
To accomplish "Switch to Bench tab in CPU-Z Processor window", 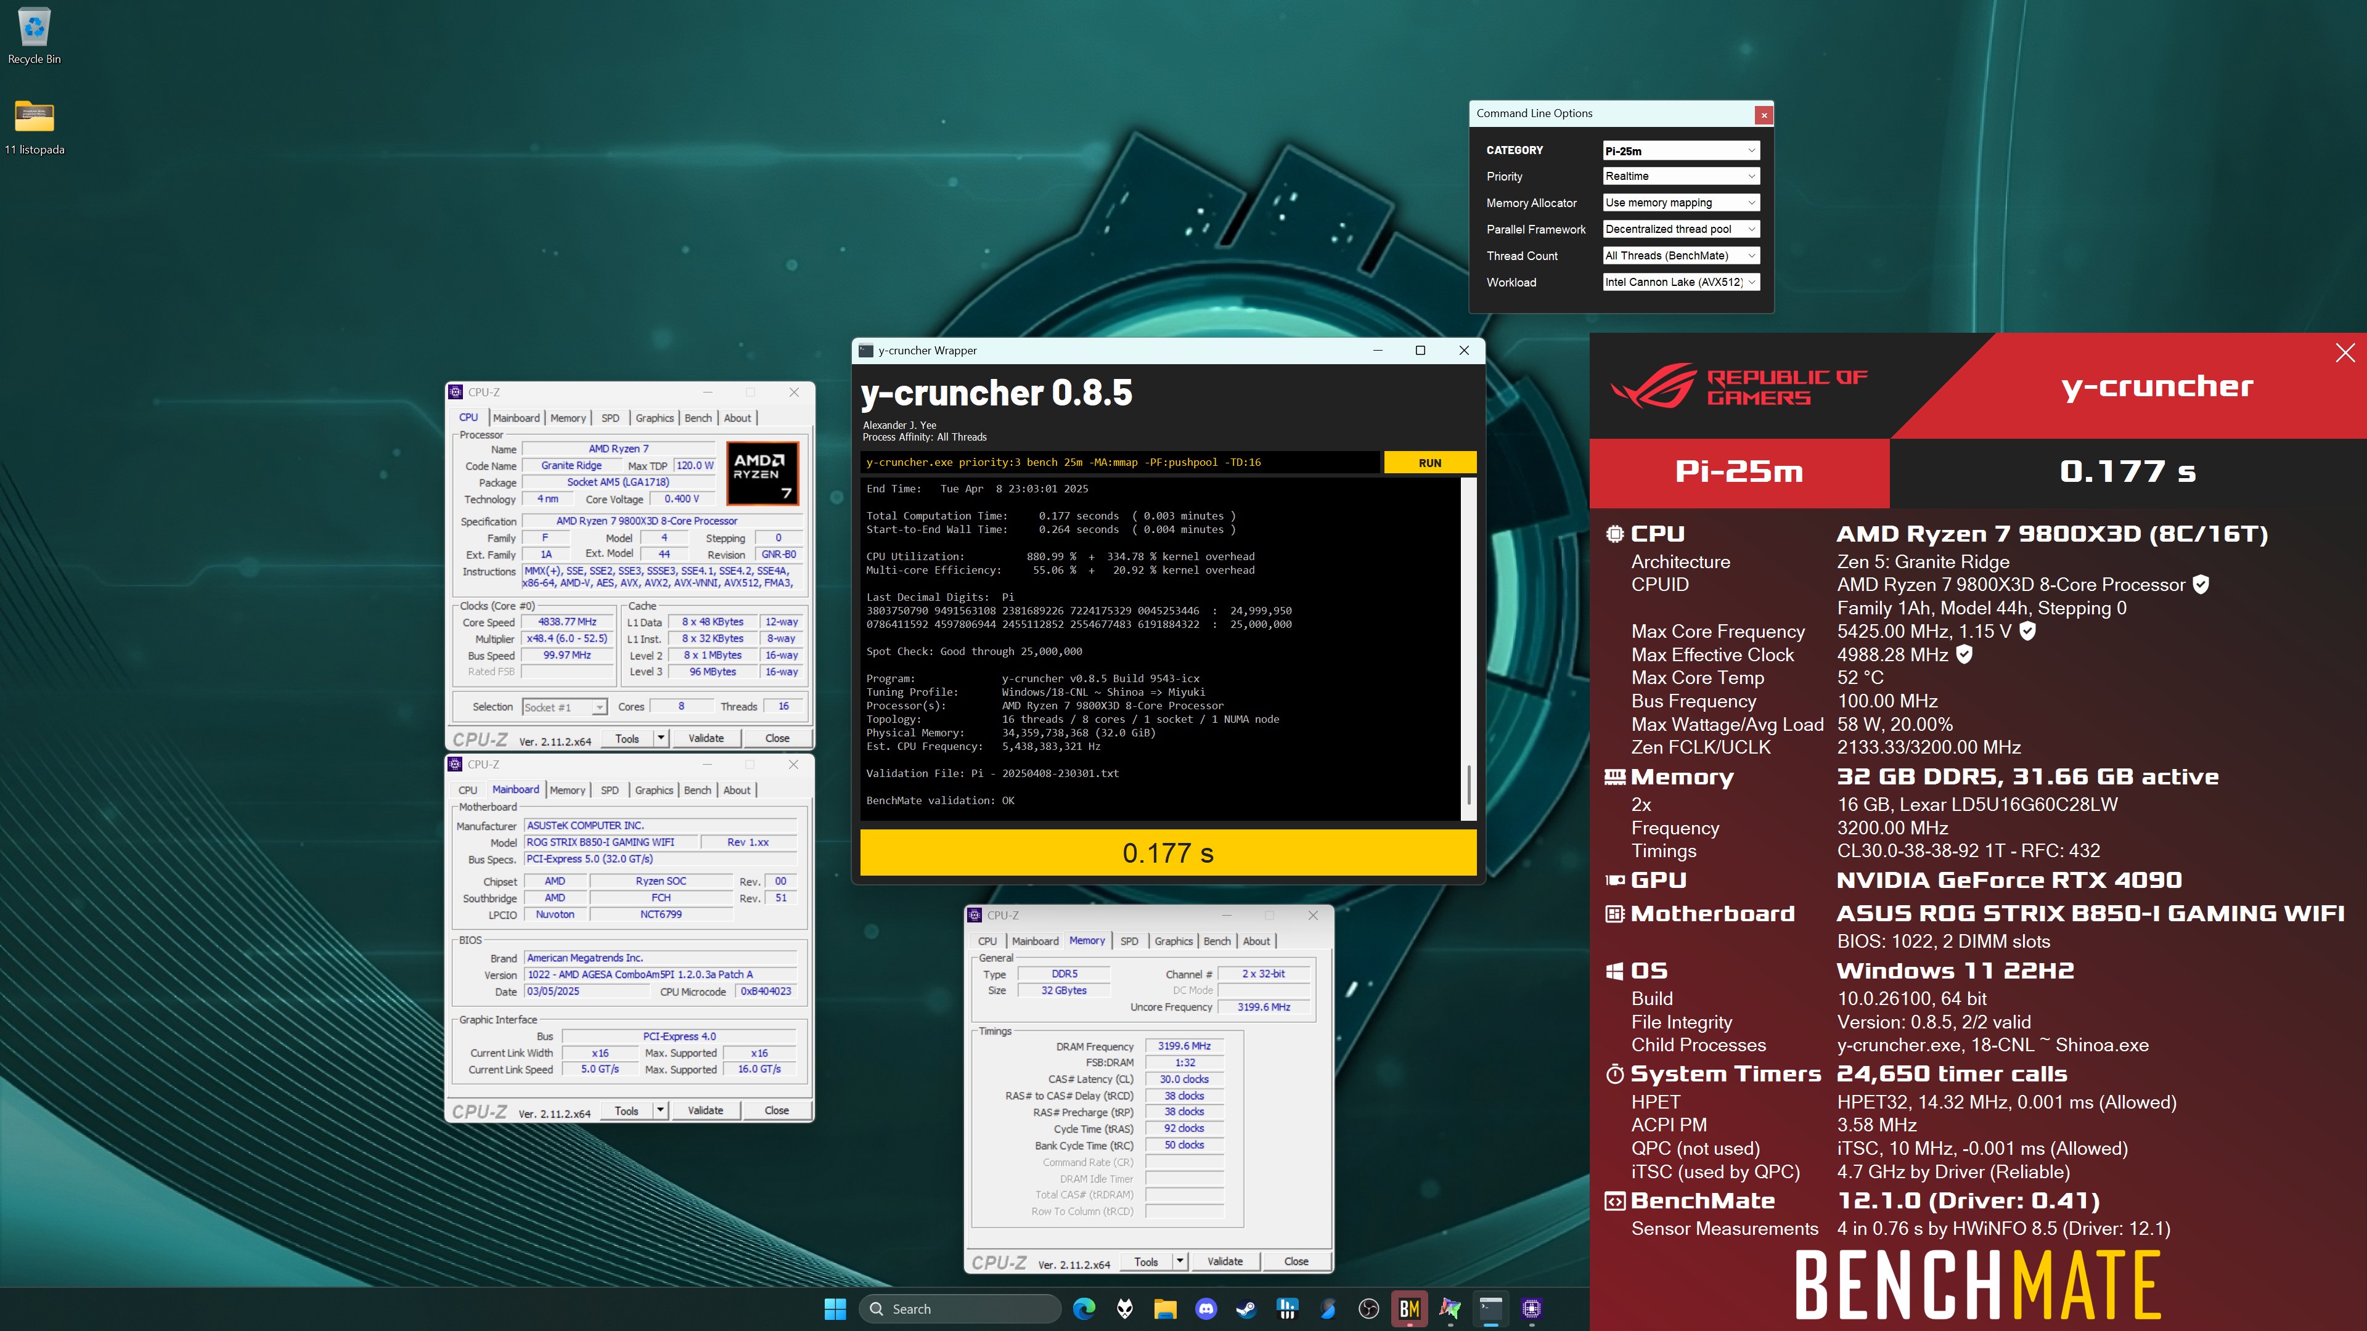I will 698,418.
